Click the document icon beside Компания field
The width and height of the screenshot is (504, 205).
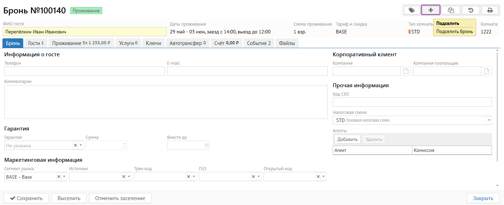click(x=406, y=71)
